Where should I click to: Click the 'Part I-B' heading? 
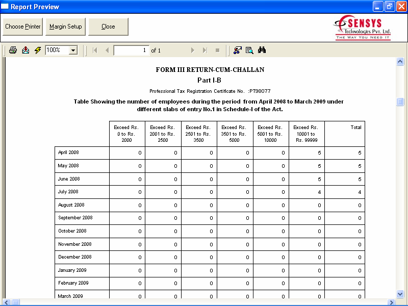pyautogui.click(x=209, y=80)
